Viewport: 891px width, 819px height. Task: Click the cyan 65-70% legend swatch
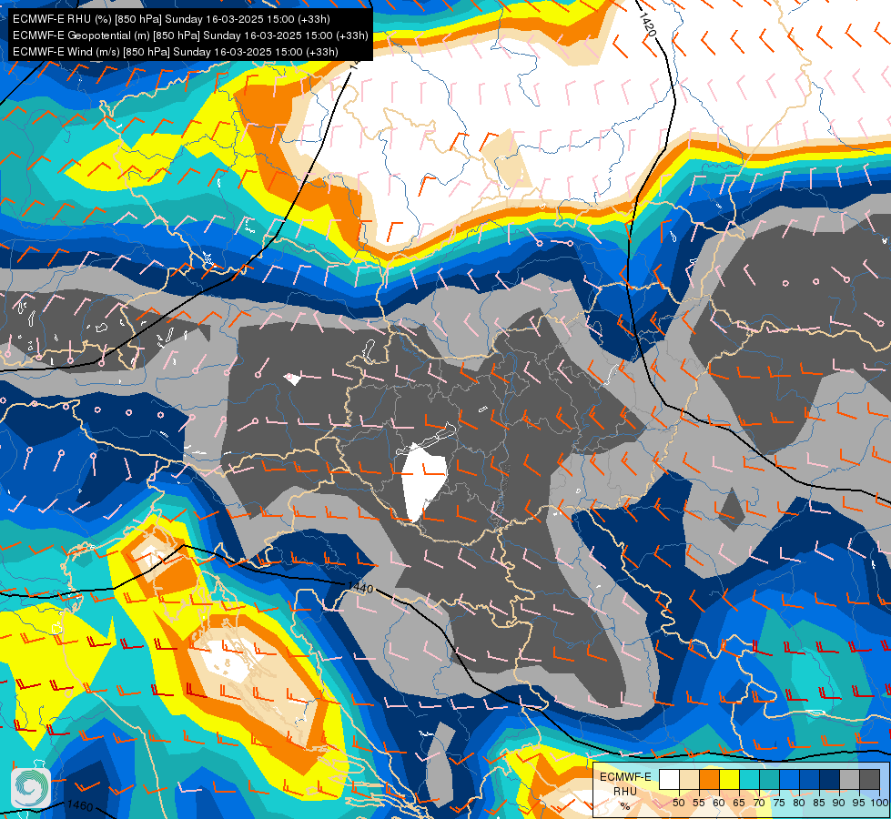point(750,779)
